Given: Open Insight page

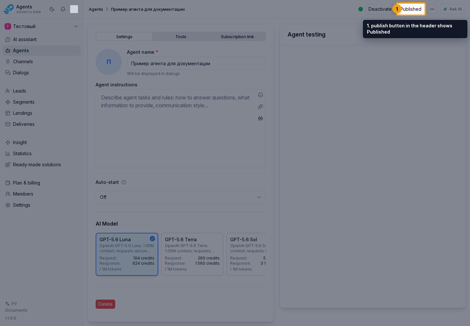Looking at the screenshot, I should [41, 142].
